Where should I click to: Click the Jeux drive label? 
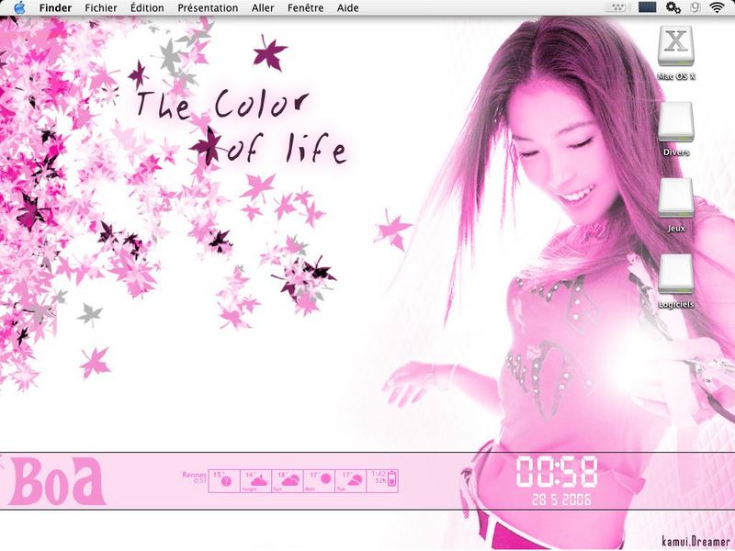tap(676, 228)
